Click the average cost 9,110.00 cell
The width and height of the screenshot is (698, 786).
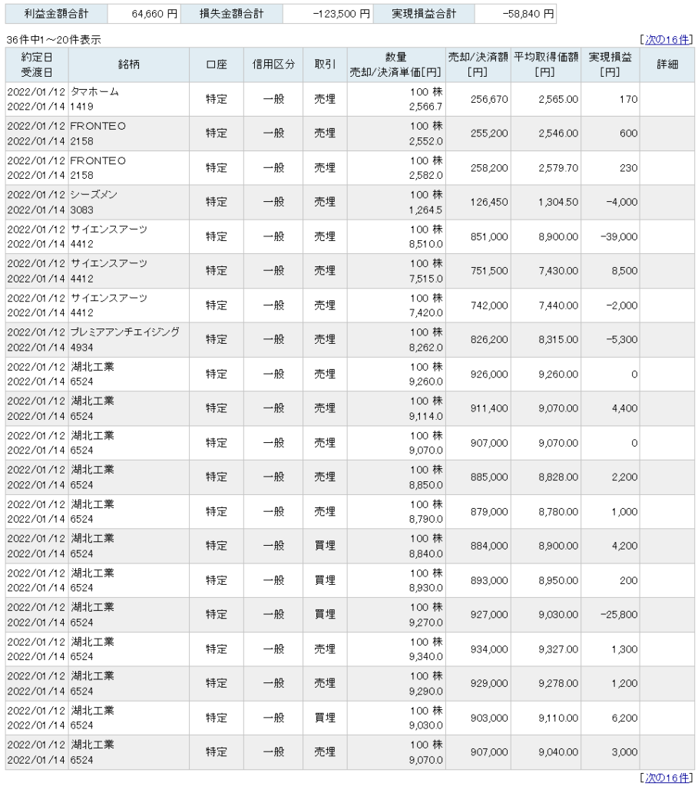coord(546,718)
